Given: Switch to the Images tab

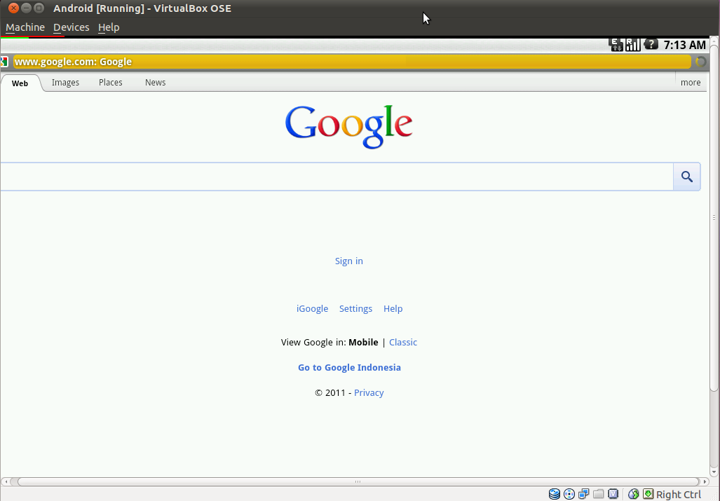Looking at the screenshot, I should coord(65,82).
